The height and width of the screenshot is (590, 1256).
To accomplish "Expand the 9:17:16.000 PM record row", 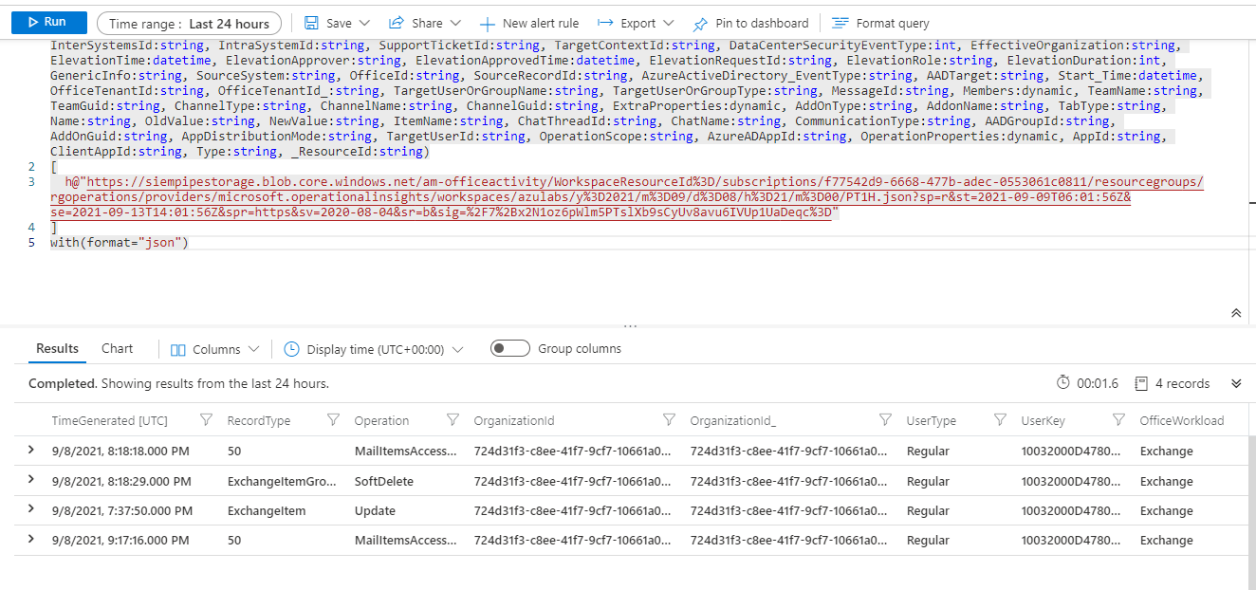I will (x=31, y=540).
